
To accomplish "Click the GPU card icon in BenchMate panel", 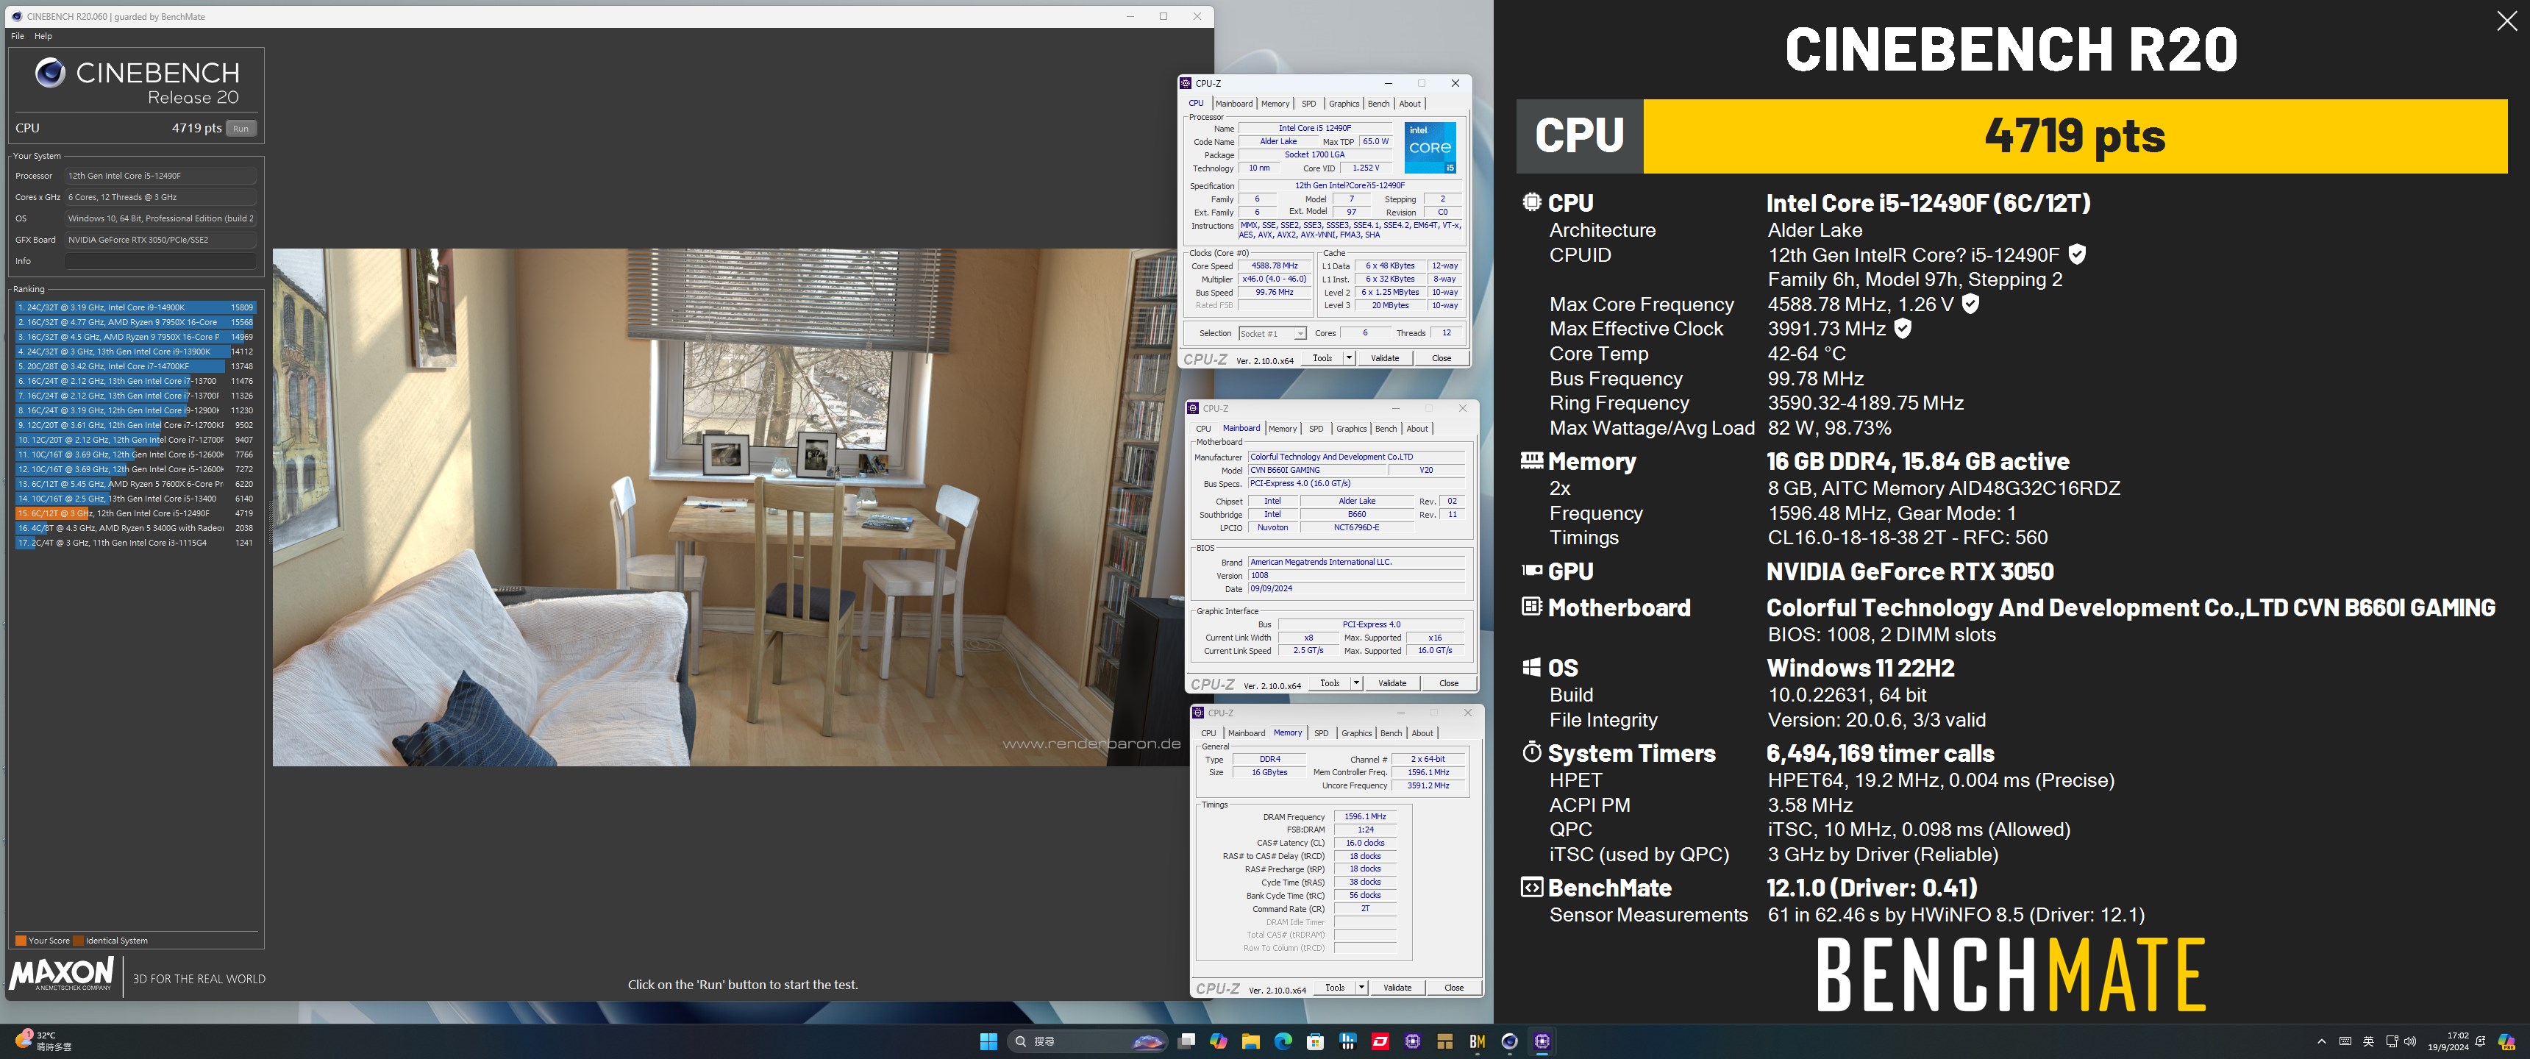I will tap(1531, 570).
